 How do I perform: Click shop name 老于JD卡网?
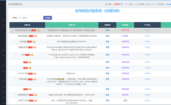click(23, 73)
